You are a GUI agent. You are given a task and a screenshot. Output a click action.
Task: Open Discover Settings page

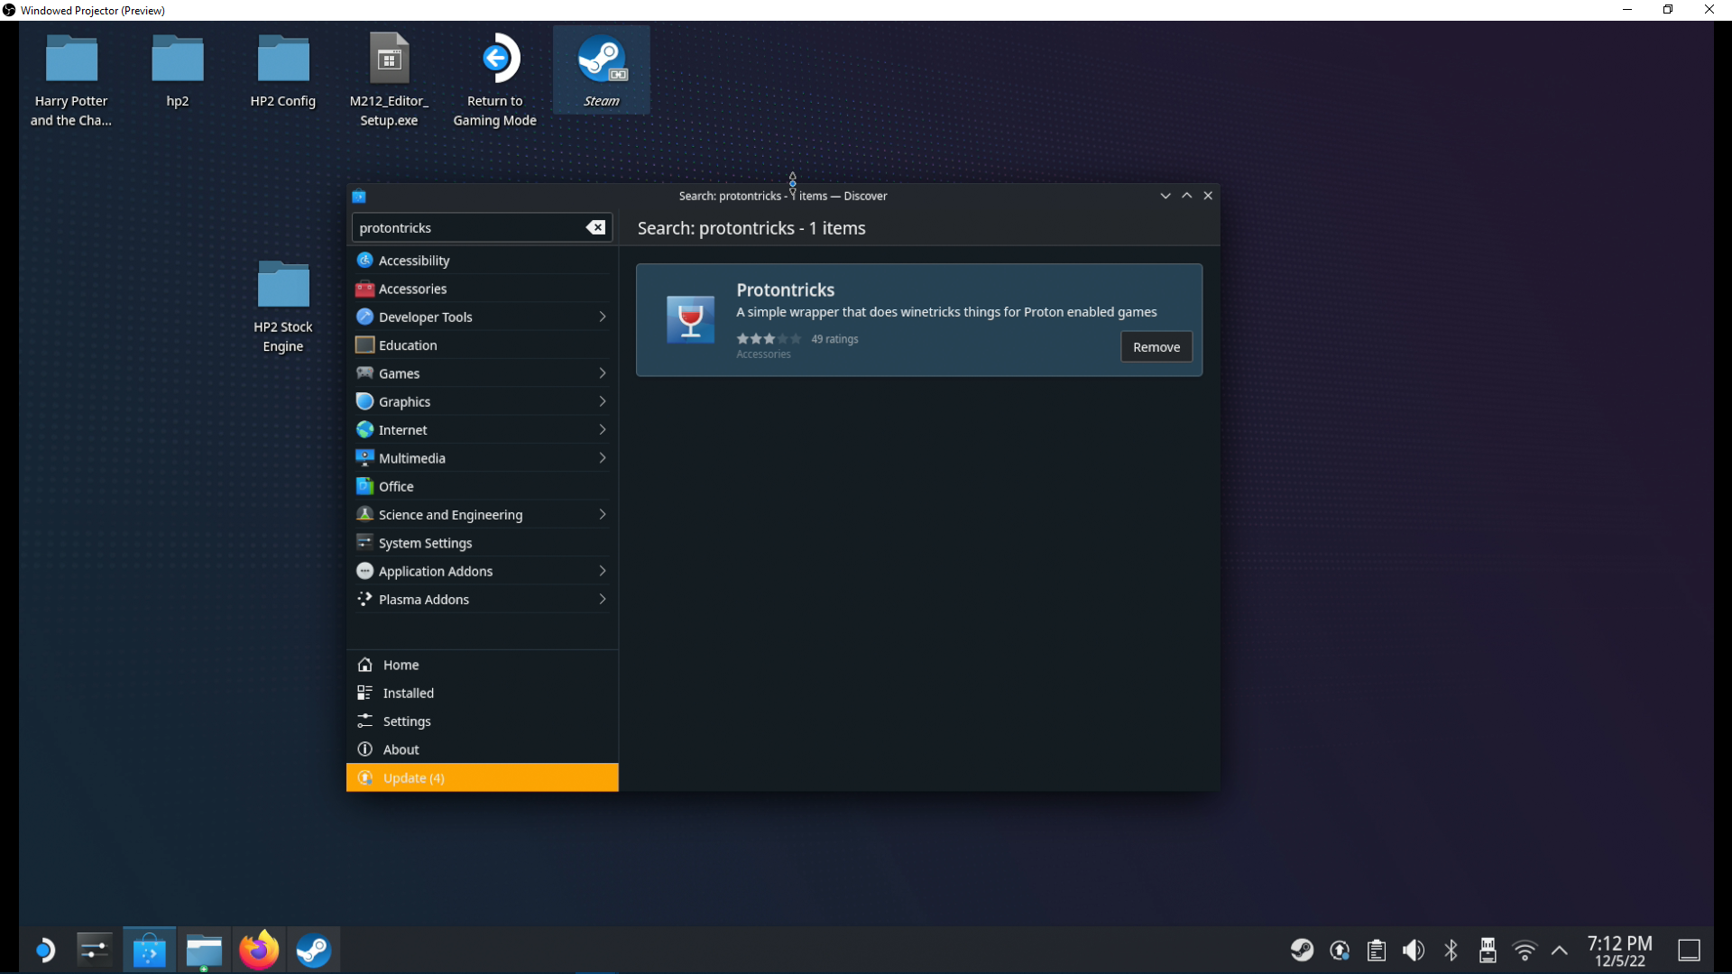tap(482, 721)
